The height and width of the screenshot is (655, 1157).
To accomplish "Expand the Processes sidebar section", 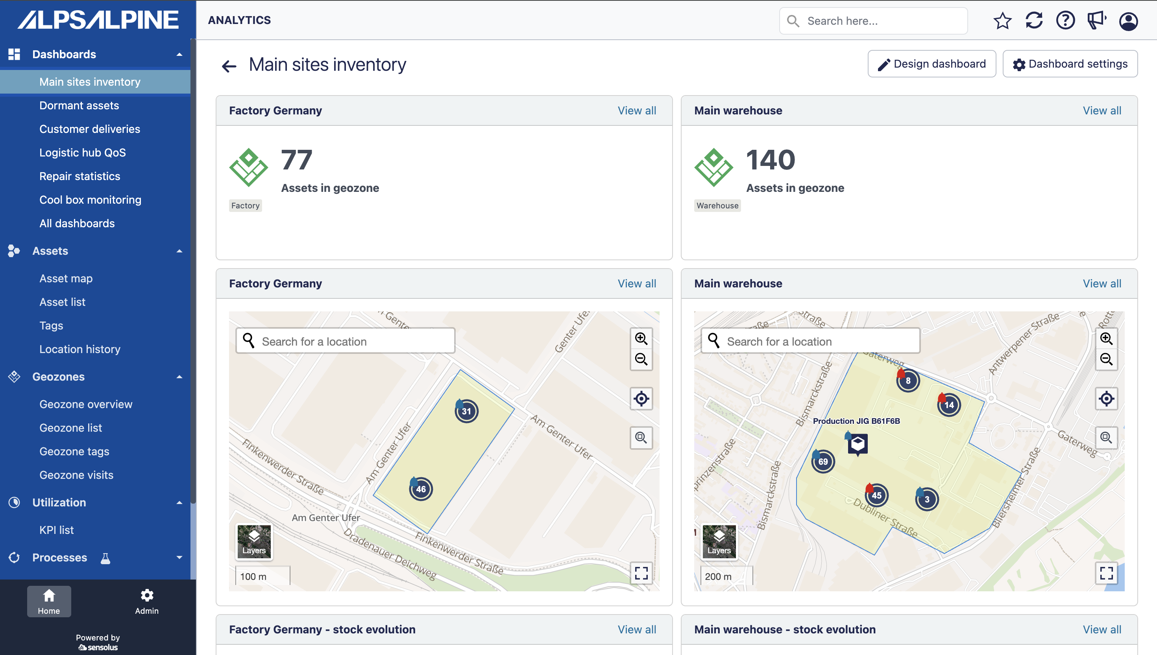I will (x=179, y=557).
